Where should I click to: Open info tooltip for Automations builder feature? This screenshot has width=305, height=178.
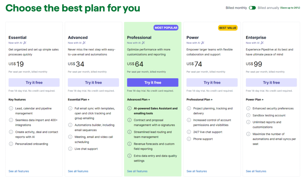point(70,125)
